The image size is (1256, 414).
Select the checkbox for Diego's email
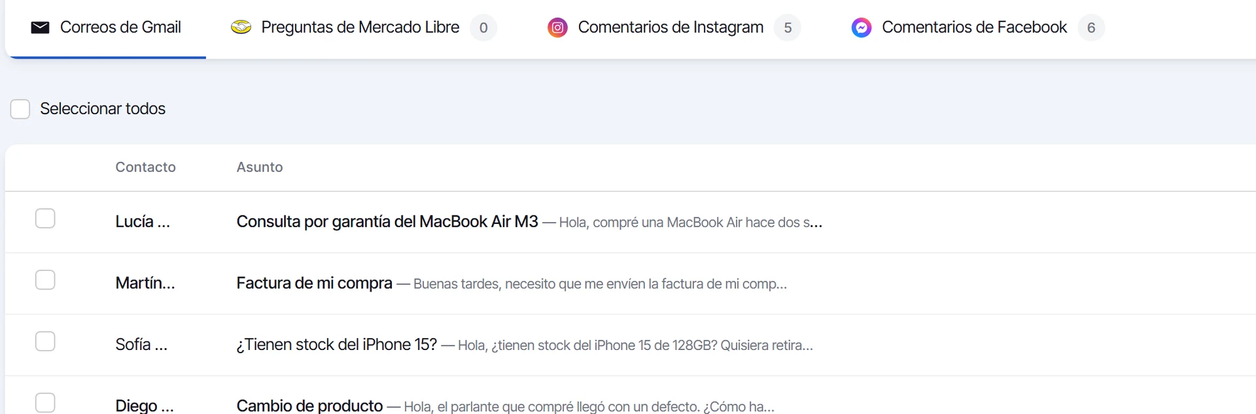(45, 402)
